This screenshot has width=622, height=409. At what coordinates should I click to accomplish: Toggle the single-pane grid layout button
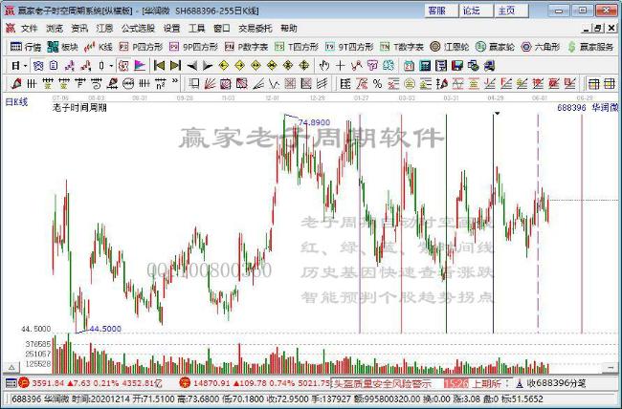click(593, 84)
